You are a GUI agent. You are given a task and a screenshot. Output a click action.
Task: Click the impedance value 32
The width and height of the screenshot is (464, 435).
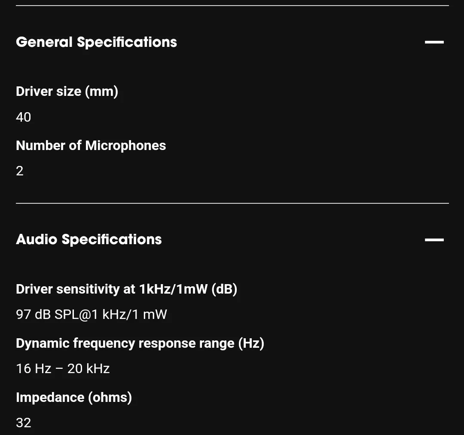pyautogui.click(x=23, y=423)
